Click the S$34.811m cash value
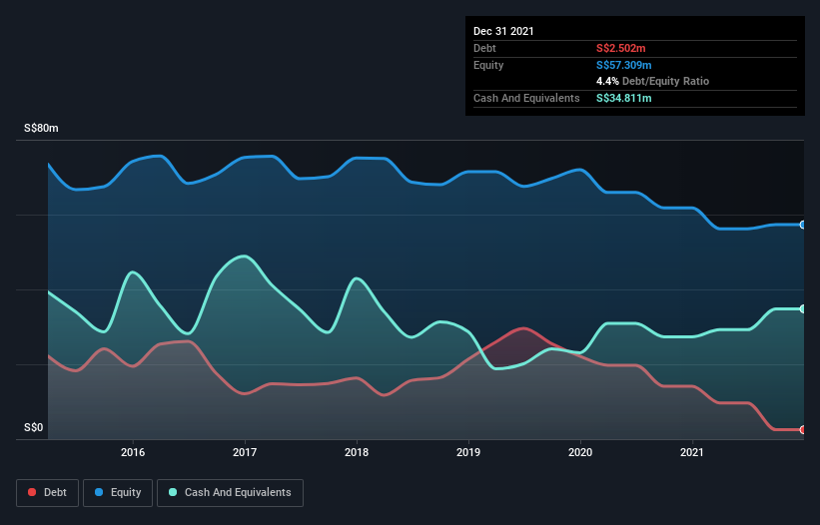The height and width of the screenshot is (525, 820). (x=624, y=98)
